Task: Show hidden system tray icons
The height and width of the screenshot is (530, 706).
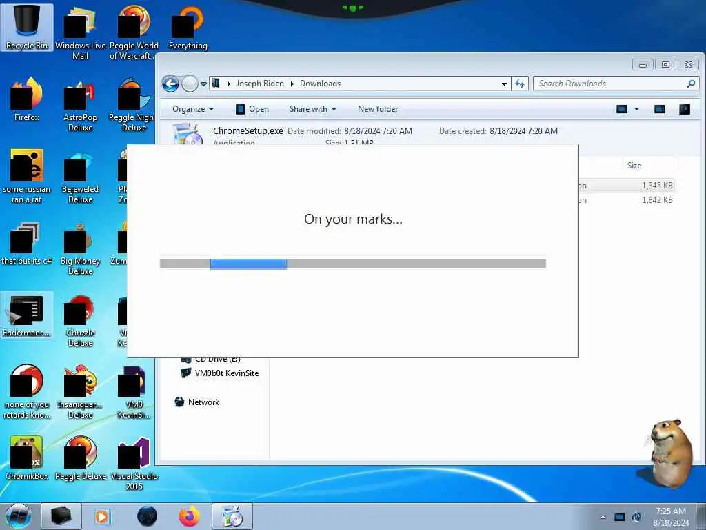Action: coord(603,517)
